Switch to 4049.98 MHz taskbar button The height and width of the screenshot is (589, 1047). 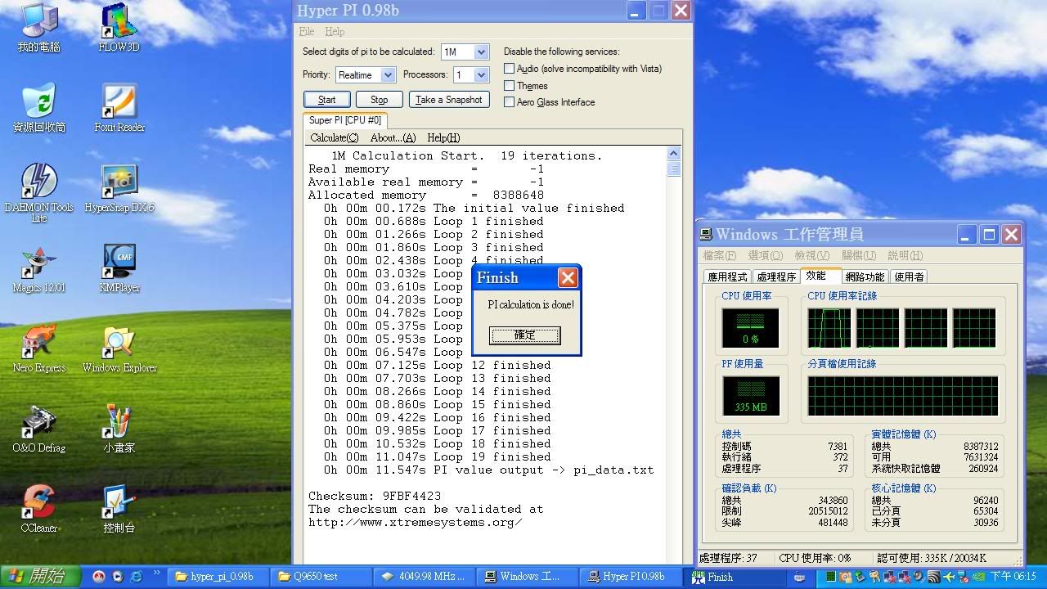[x=424, y=577]
